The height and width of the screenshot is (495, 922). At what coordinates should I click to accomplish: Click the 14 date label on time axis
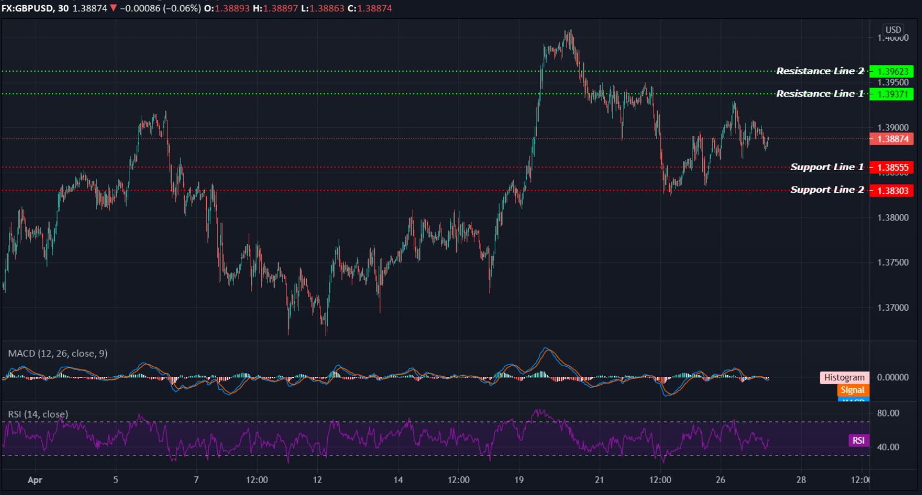click(x=398, y=480)
